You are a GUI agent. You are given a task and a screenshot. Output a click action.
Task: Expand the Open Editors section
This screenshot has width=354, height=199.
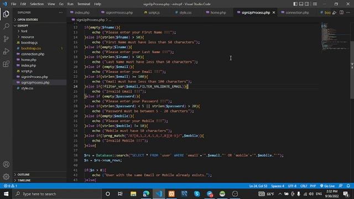pyautogui.click(x=39, y=20)
